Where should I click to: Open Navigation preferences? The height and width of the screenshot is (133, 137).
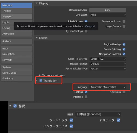click(16, 54)
